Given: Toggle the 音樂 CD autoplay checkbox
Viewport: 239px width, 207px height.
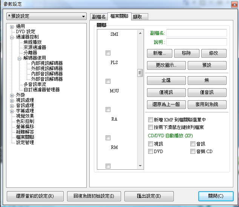Looking at the screenshot, I should click(193, 152).
